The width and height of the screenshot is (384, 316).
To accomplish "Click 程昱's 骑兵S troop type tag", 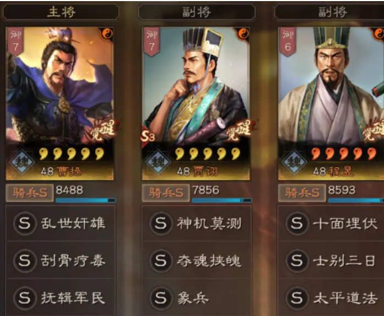I will pyautogui.click(x=301, y=193).
